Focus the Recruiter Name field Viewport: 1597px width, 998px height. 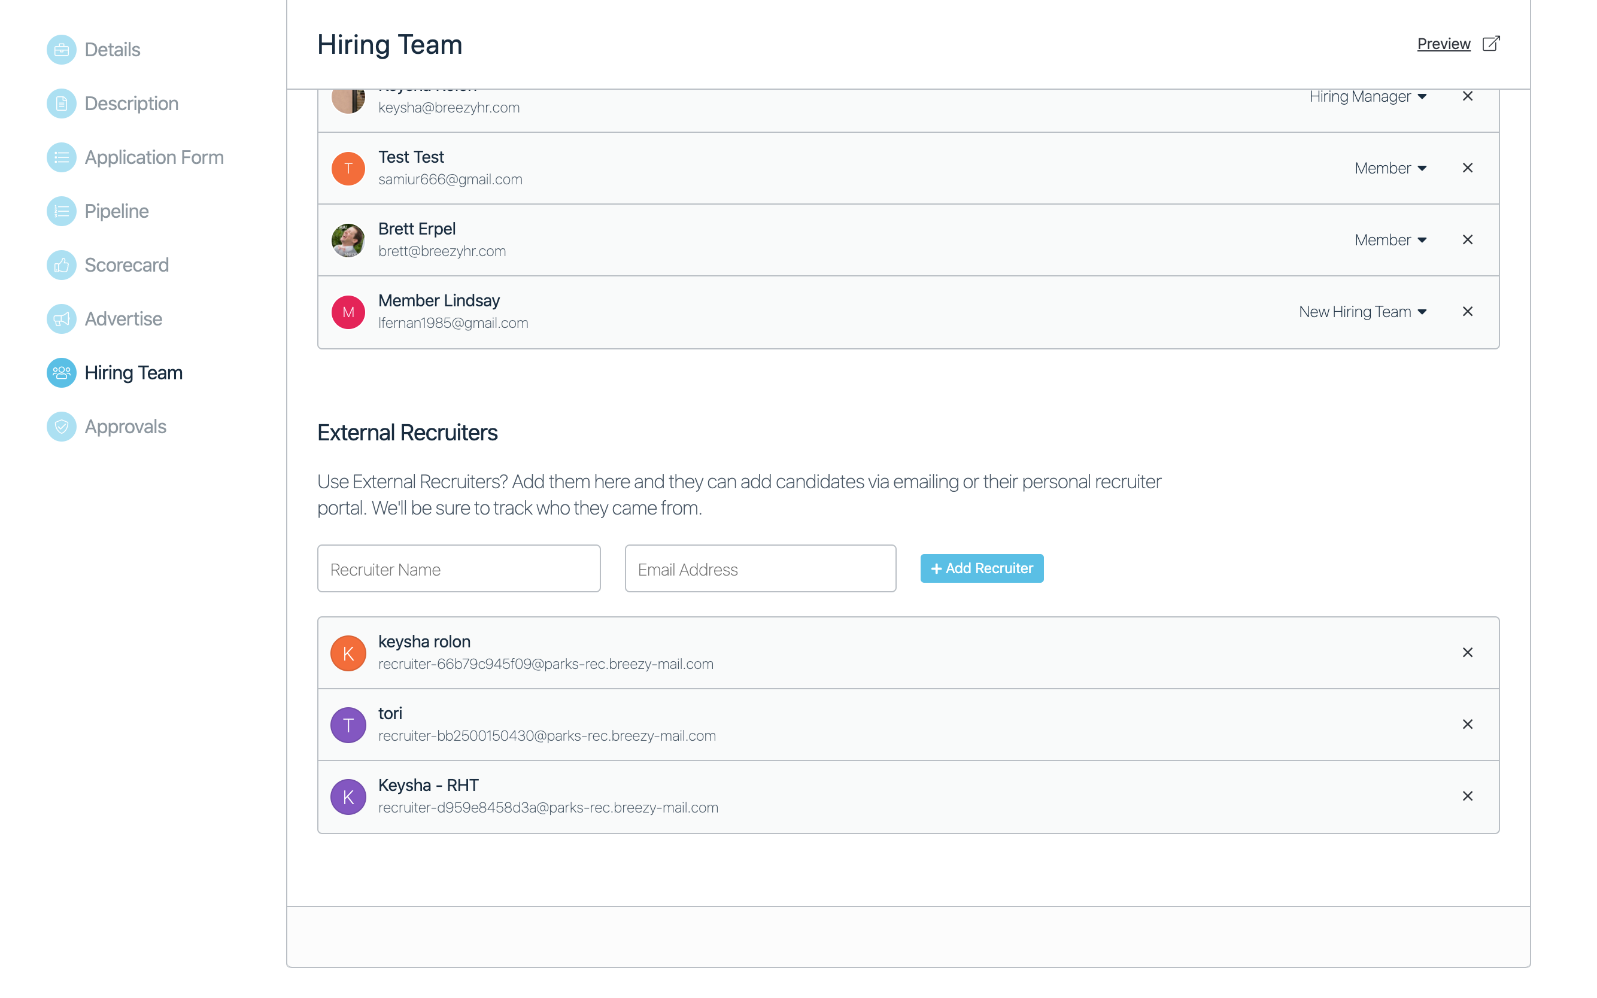coord(458,569)
